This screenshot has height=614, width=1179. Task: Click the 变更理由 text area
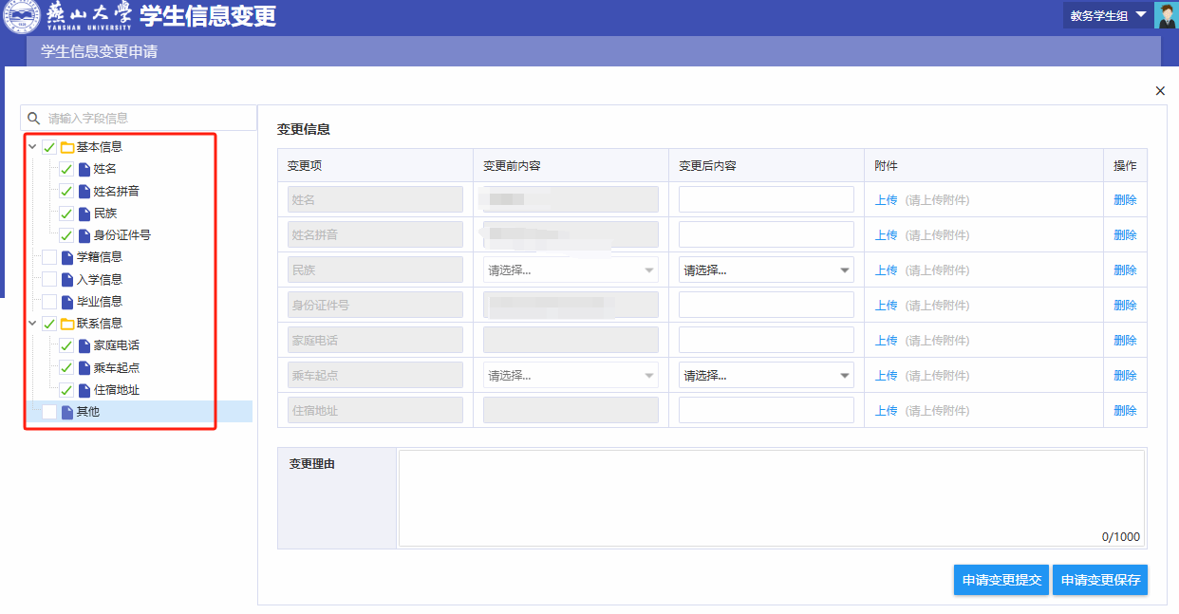coord(771,498)
